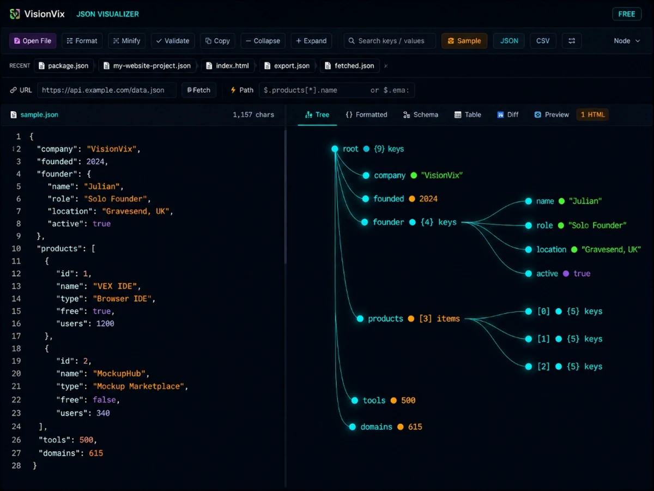Run Validate on the JSON

[172, 41]
